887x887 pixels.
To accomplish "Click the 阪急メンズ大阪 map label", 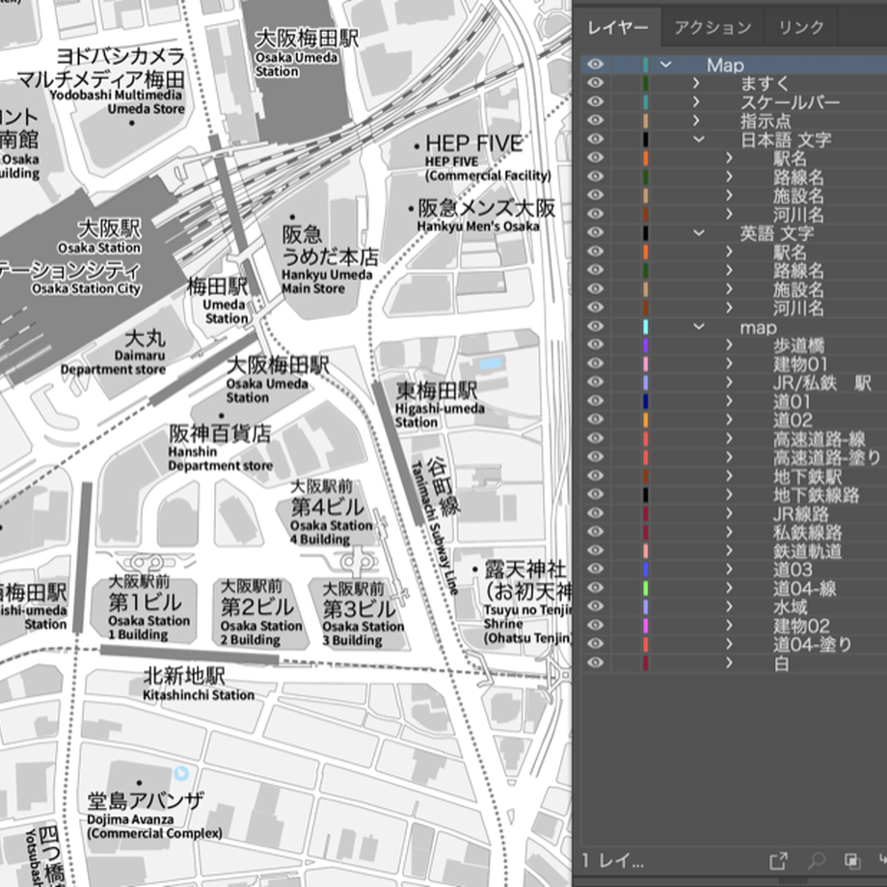I will [x=487, y=208].
